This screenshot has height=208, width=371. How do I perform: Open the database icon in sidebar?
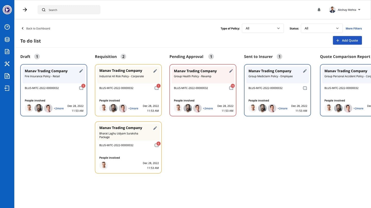point(7,39)
